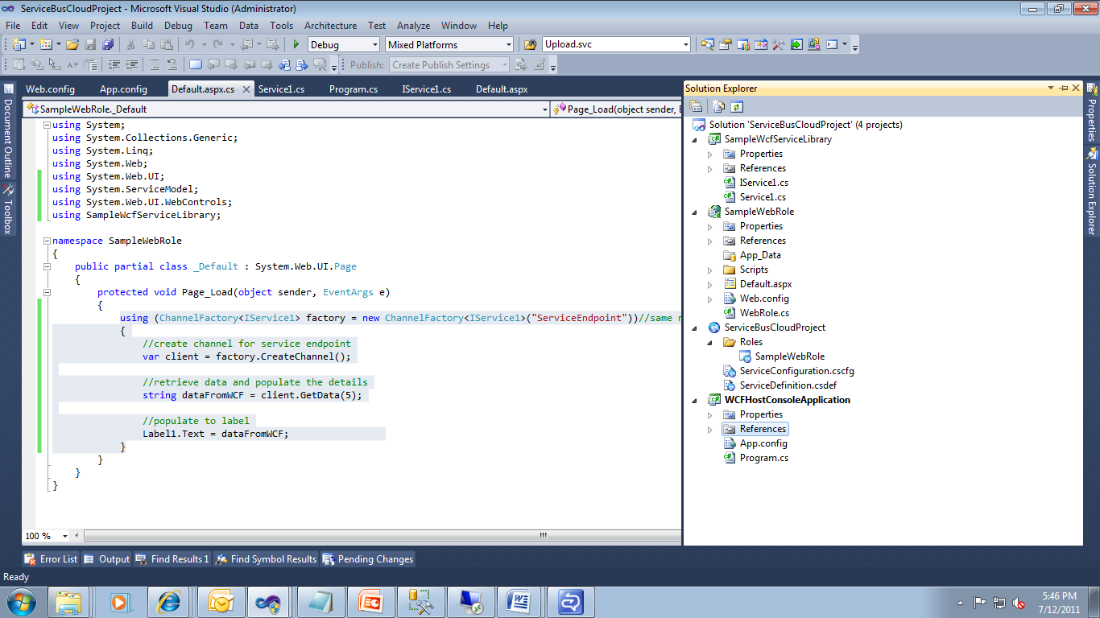Click the Cut icon on the toolbar
The width and height of the screenshot is (1100, 618).
[x=131, y=44]
